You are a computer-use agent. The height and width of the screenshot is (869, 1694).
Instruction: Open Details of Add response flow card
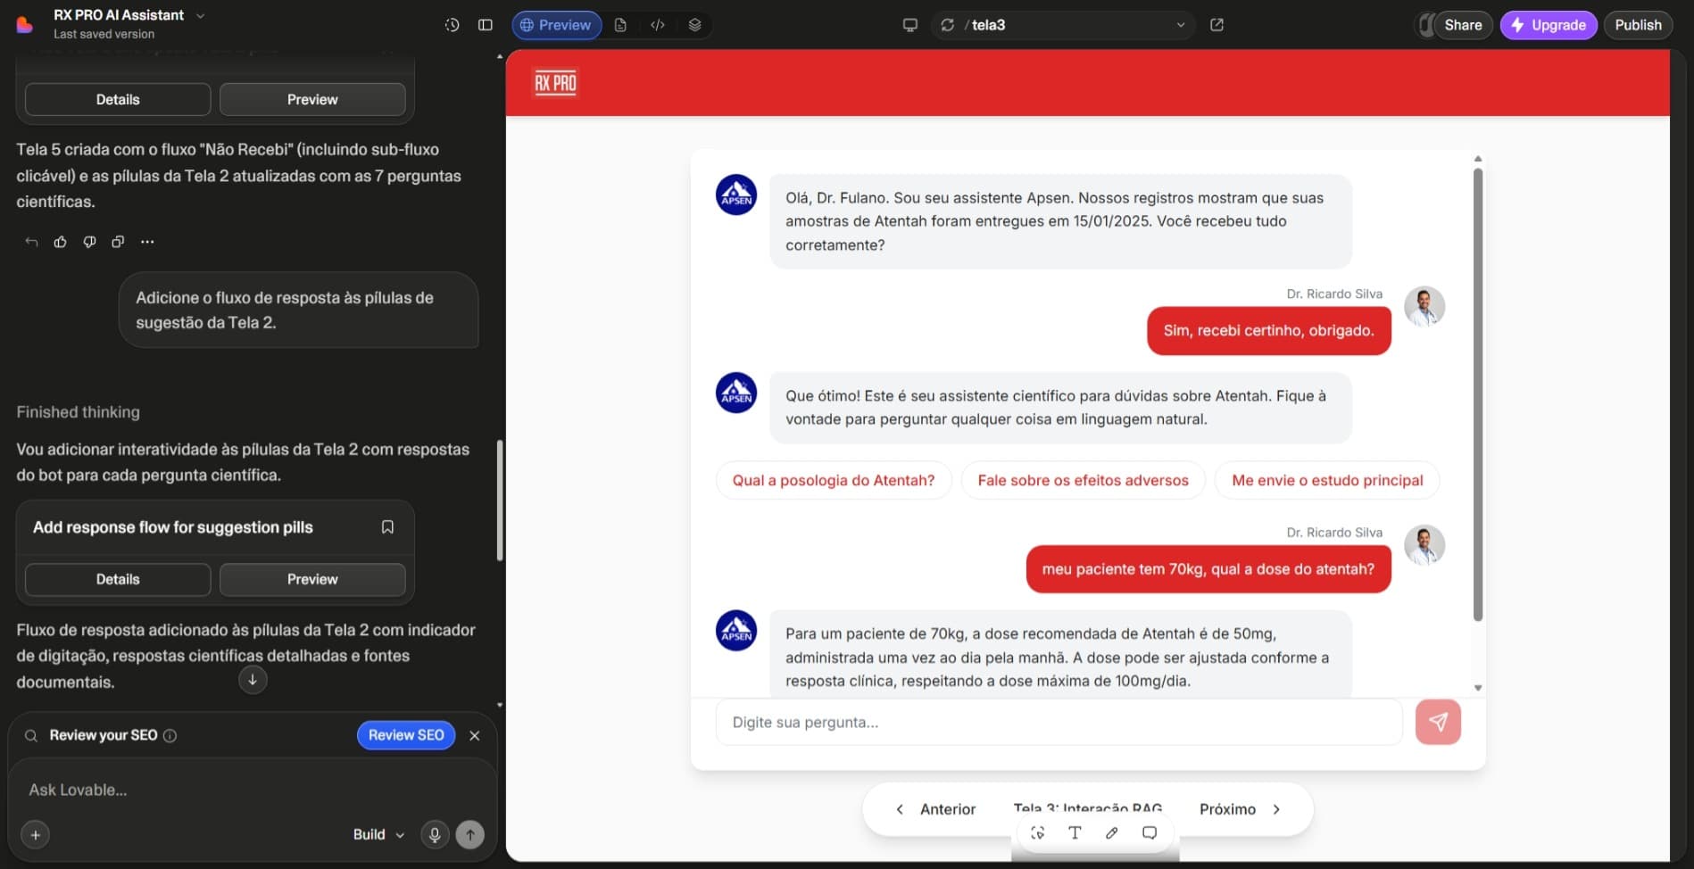click(118, 579)
